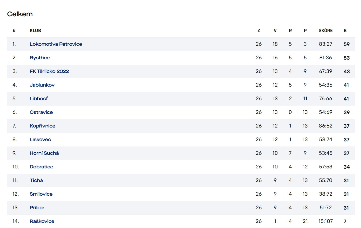Click the KLUB column header
This screenshot has width=361, height=228.
35,30
